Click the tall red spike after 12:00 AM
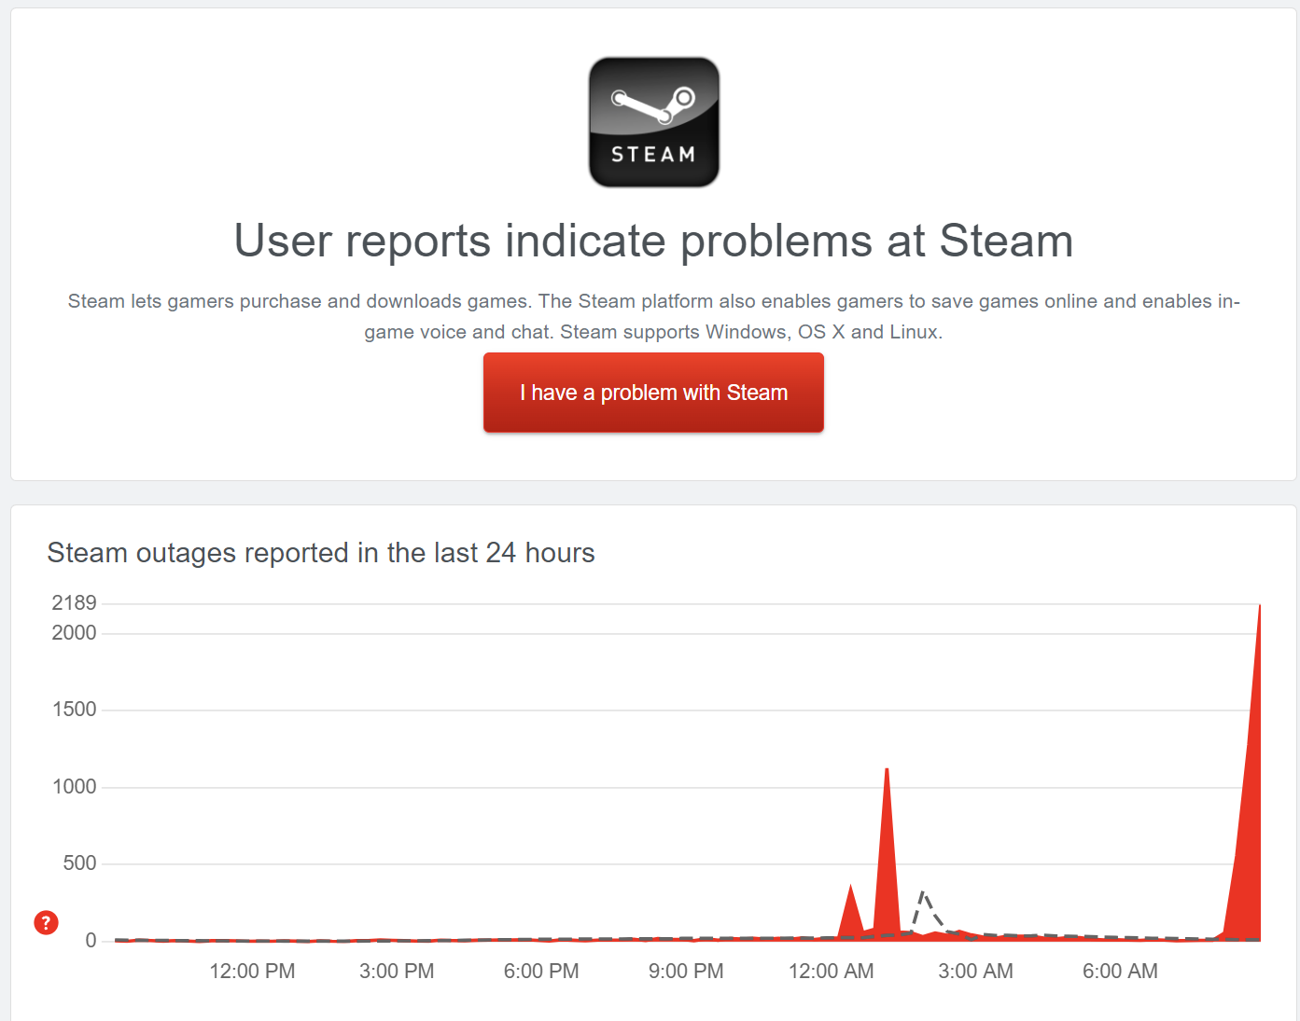The image size is (1300, 1021). (x=887, y=867)
